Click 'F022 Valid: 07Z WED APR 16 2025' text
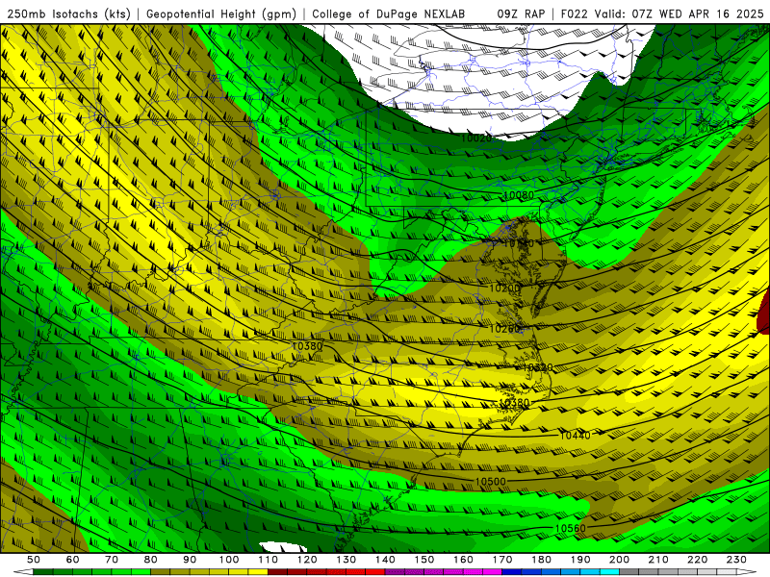Image resolution: width=770 pixels, height=577 pixels. (662, 14)
